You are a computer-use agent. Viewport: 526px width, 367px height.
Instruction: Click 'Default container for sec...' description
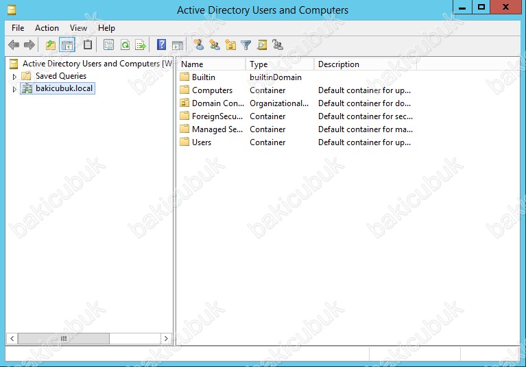(x=366, y=116)
